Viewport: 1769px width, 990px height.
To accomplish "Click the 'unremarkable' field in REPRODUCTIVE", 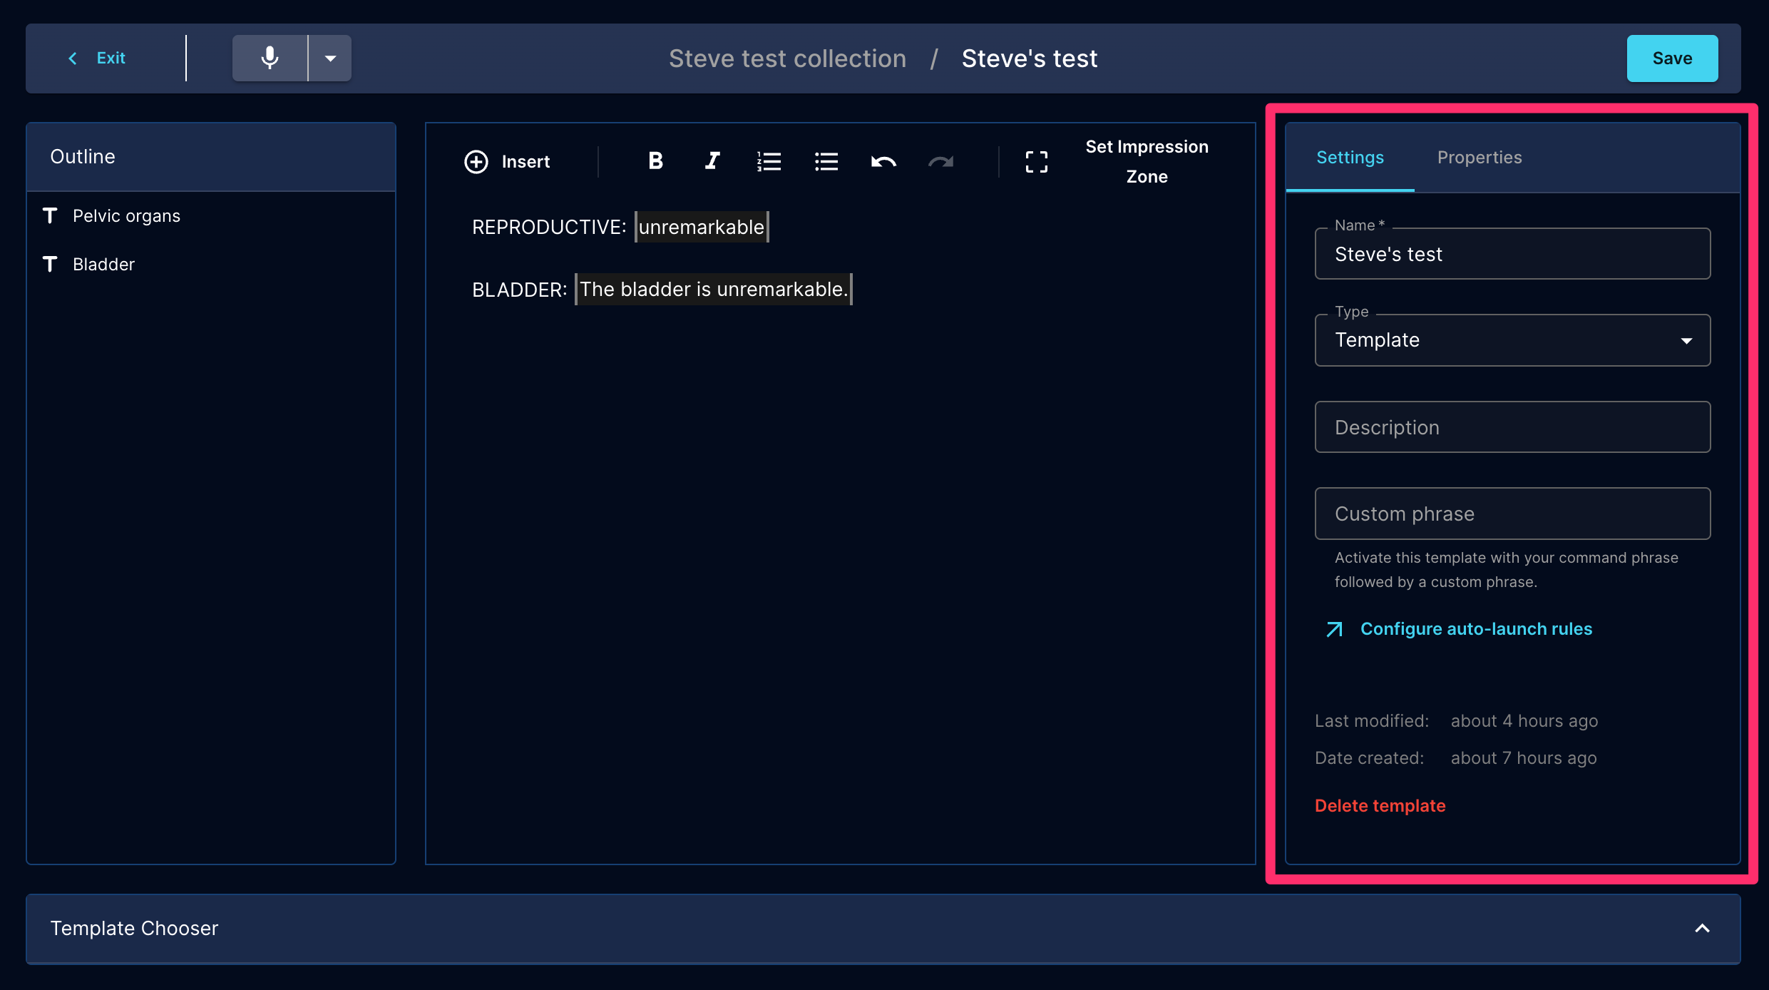I will pyautogui.click(x=702, y=227).
